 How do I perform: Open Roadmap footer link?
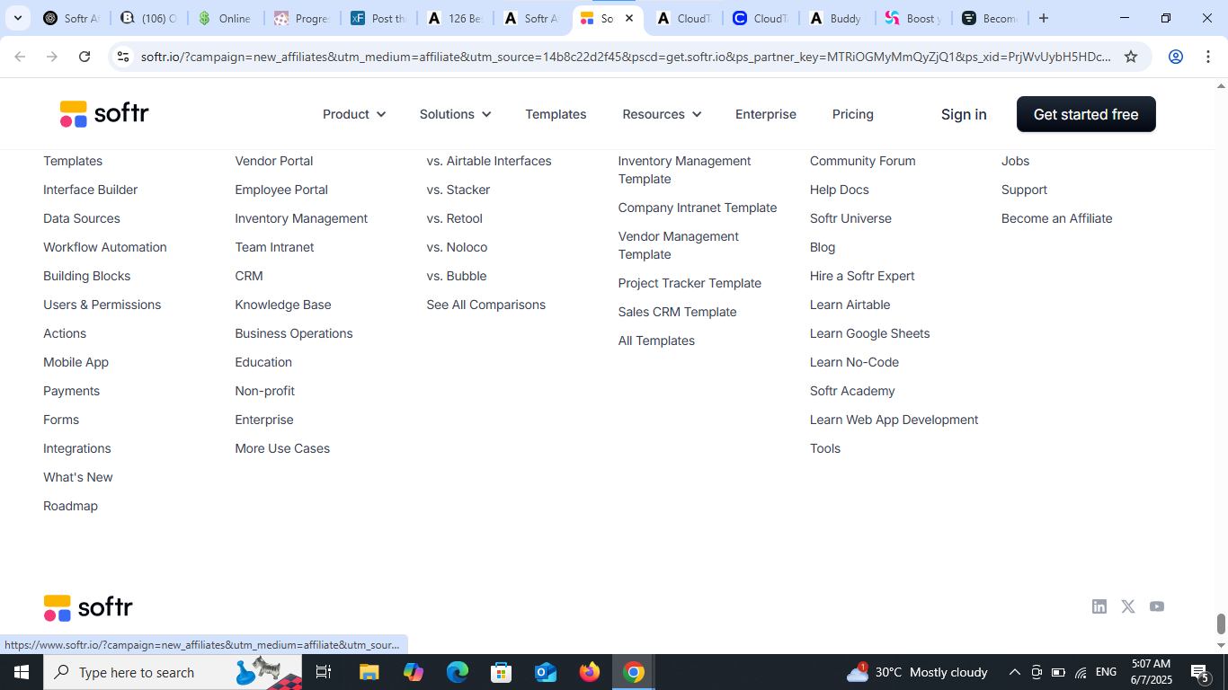(x=70, y=506)
